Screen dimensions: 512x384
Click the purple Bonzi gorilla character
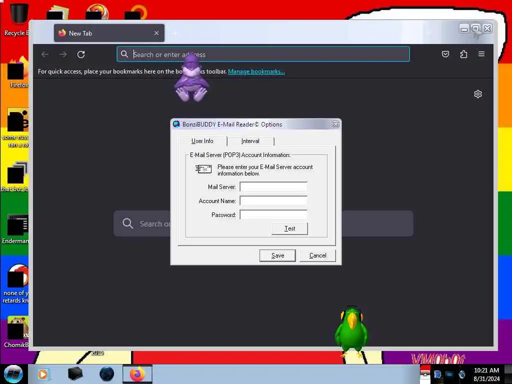pyautogui.click(x=191, y=78)
